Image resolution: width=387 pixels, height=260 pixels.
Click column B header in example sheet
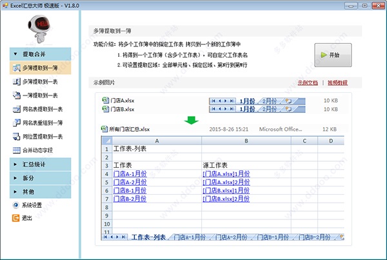tap(246, 141)
